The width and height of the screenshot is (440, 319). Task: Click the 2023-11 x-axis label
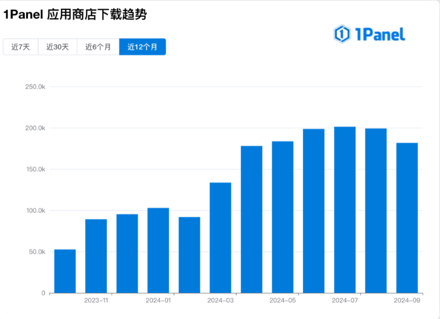pos(96,300)
